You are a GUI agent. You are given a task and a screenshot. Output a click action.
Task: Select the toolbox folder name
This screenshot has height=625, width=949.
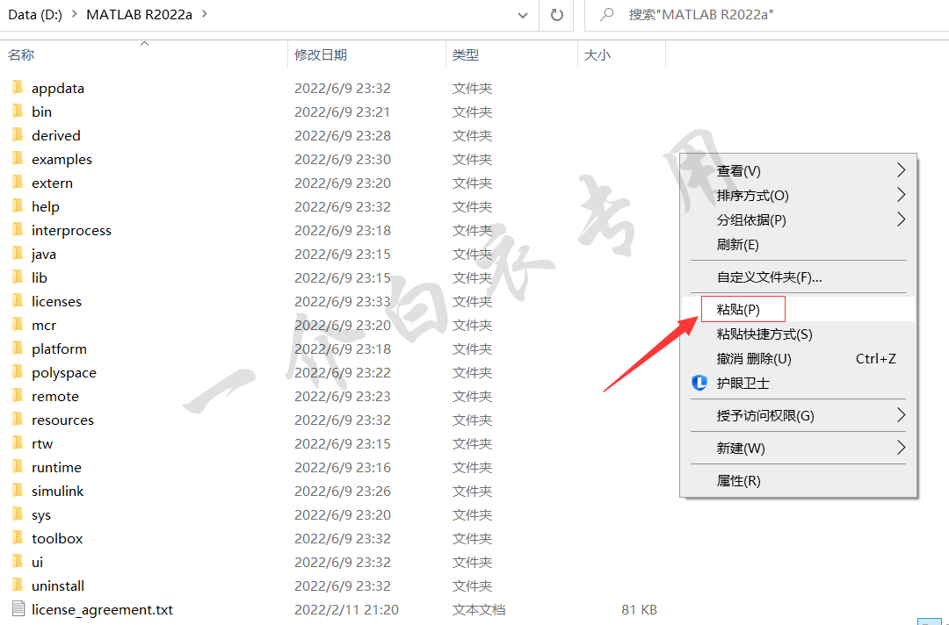pos(57,538)
